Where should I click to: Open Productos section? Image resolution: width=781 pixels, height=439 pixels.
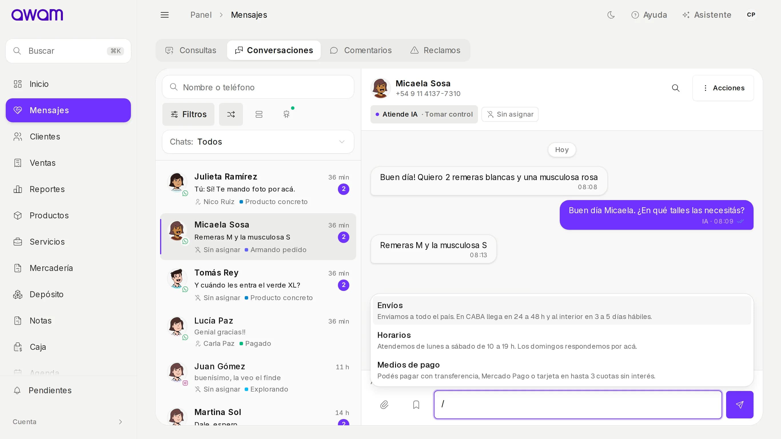point(68,215)
